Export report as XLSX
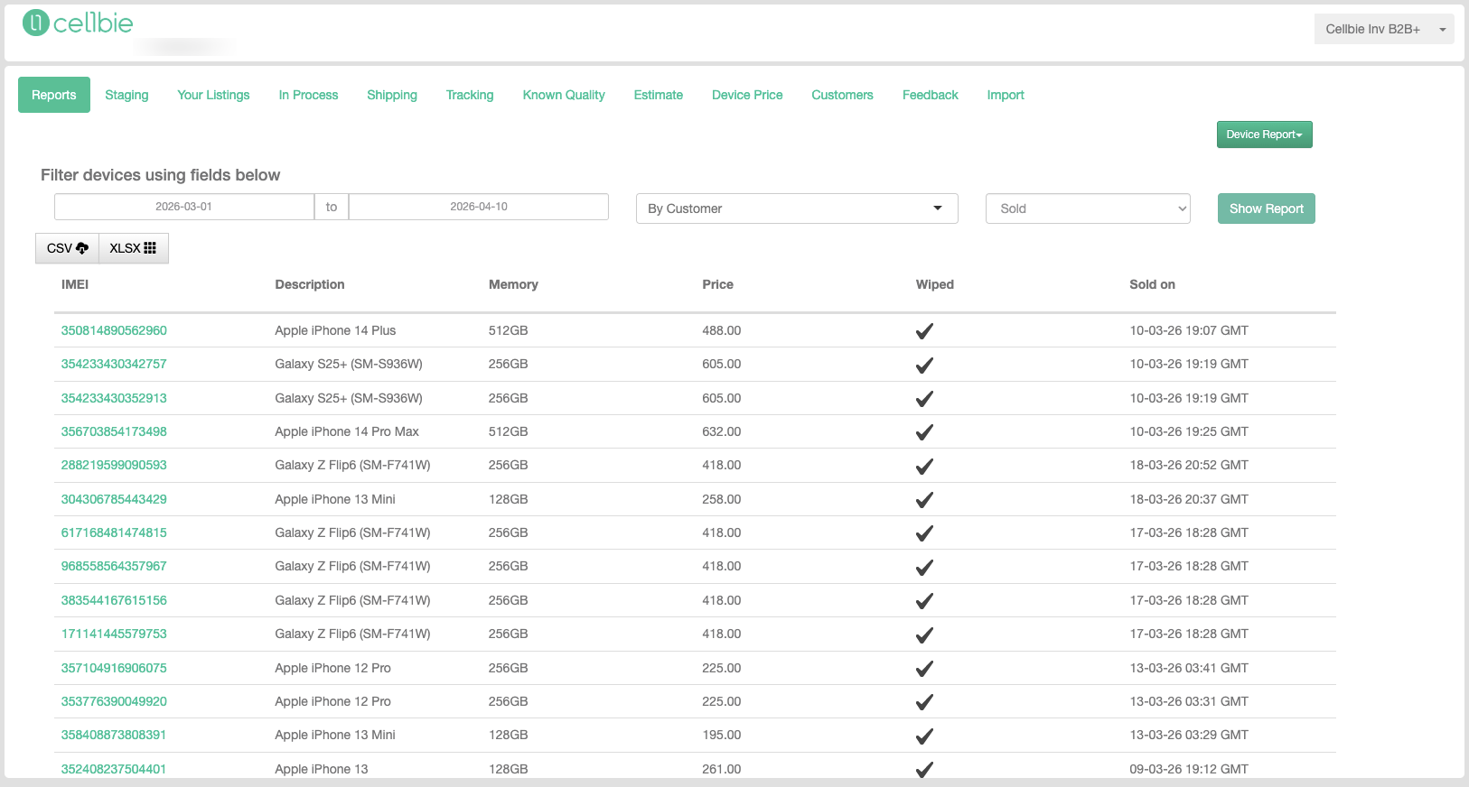 [133, 248]
